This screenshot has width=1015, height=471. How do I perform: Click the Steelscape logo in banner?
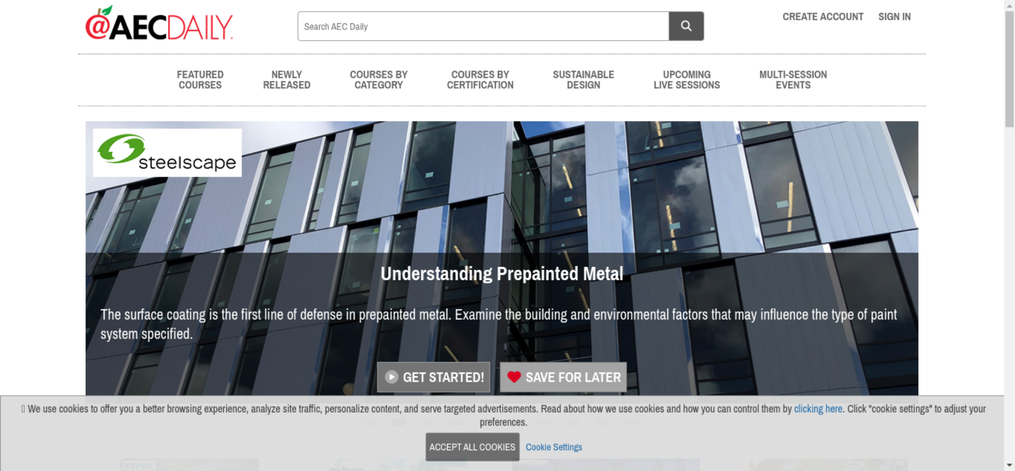(x=167, y=153)
